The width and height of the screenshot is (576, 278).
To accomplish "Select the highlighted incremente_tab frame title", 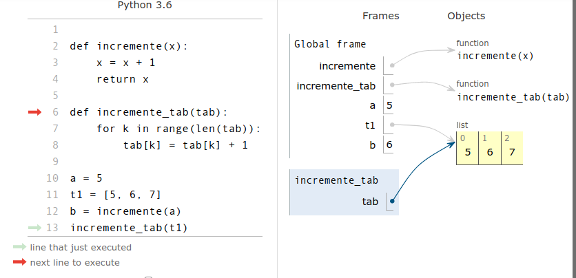I will coord(336,180).
